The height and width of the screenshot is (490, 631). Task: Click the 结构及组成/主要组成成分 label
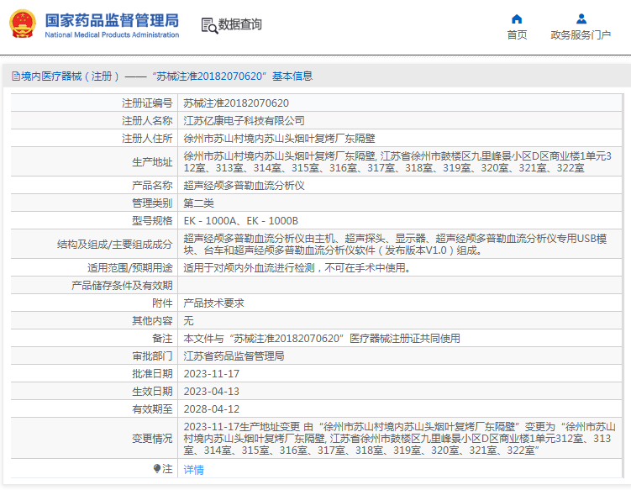coord(115,245)
